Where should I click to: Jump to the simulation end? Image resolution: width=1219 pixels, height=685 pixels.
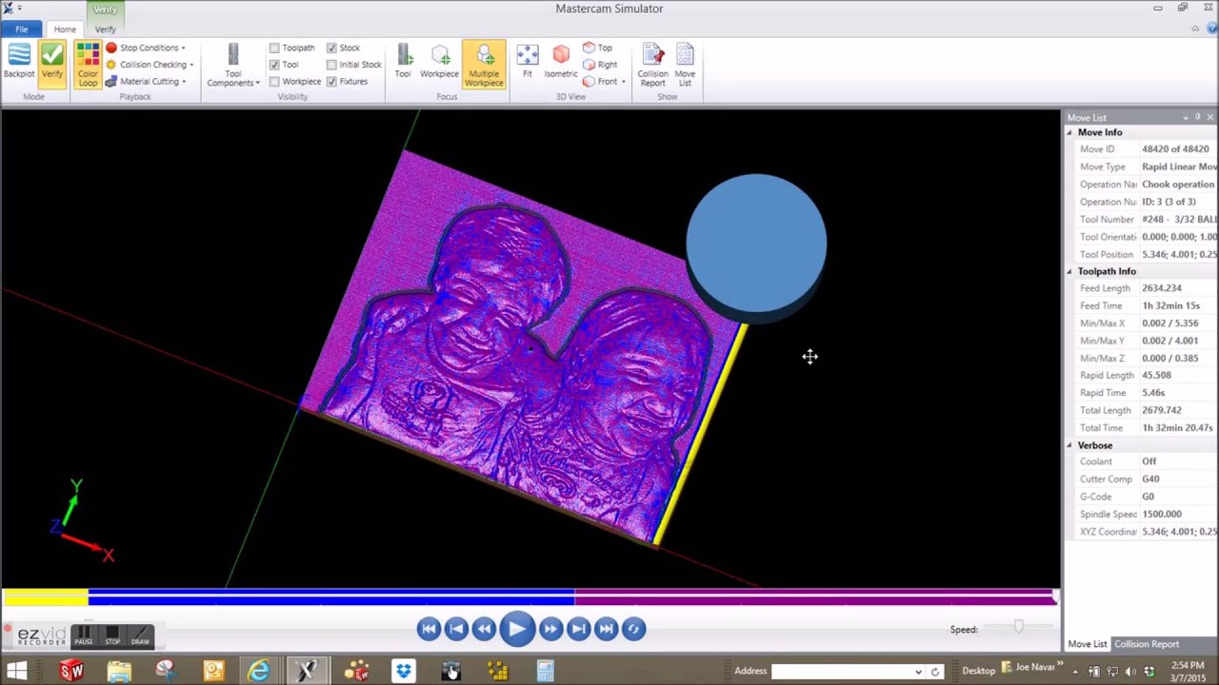click(x=606, y=629)
